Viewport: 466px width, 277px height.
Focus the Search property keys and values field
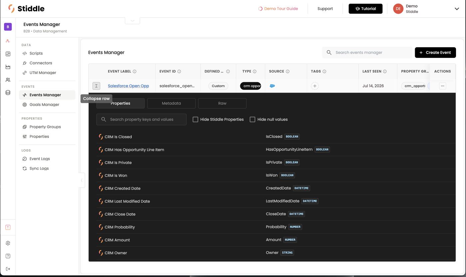[141, 119]
